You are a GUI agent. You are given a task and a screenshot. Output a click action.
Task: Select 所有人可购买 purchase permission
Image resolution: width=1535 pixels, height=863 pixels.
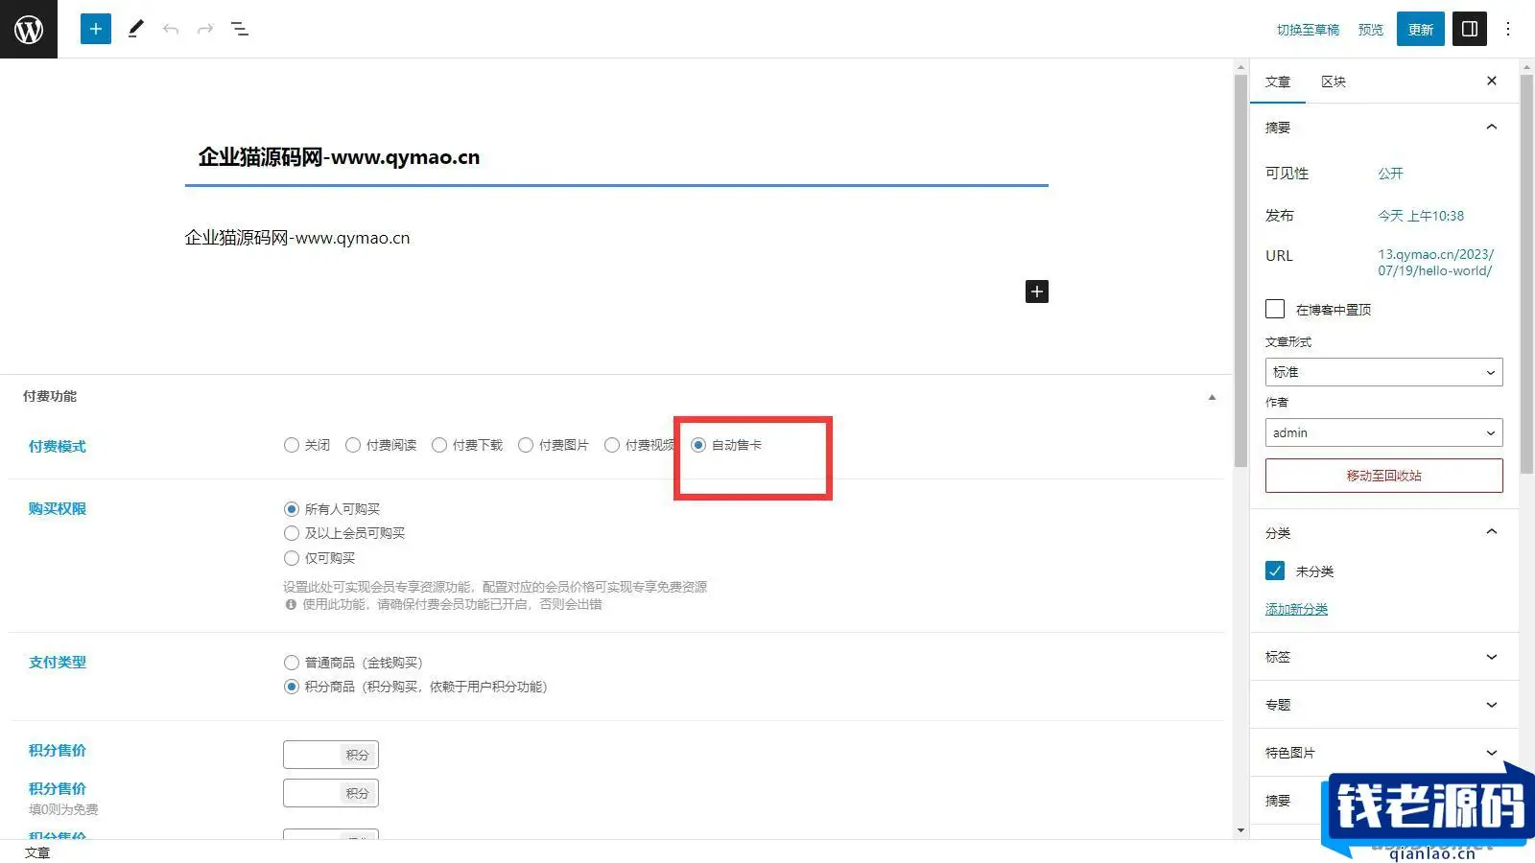pos(292,509)
